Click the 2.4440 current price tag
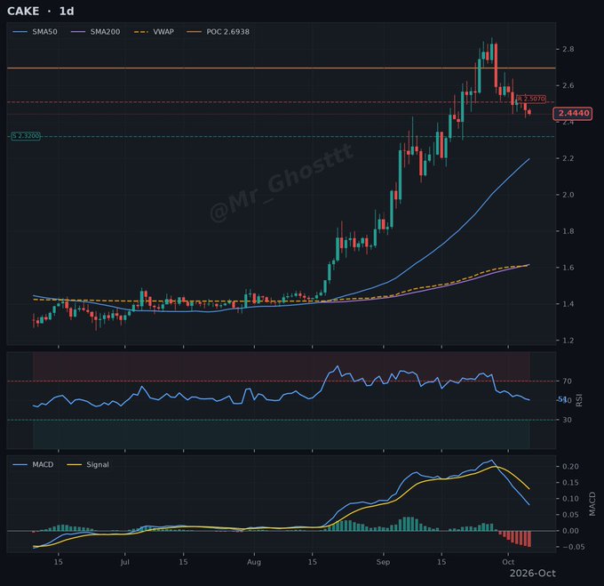Image resolution: width=604 pixels, height=586 pixels. [x=573, y=113]
